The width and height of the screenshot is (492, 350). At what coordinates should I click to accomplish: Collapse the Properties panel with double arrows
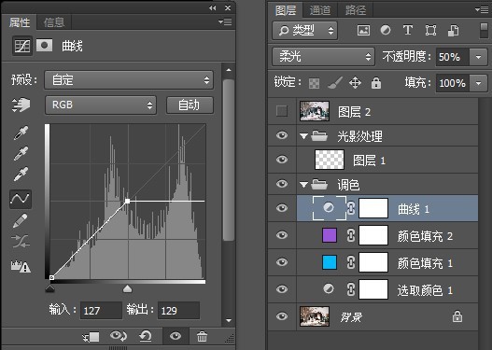point(213,8)
